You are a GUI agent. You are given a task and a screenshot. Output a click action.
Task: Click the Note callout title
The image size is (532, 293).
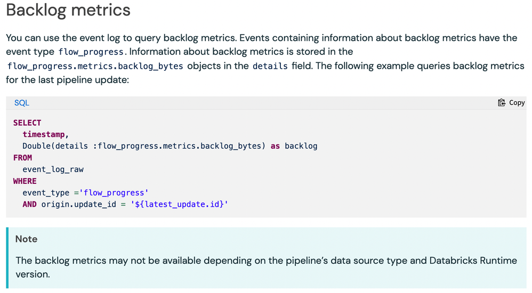26,239
